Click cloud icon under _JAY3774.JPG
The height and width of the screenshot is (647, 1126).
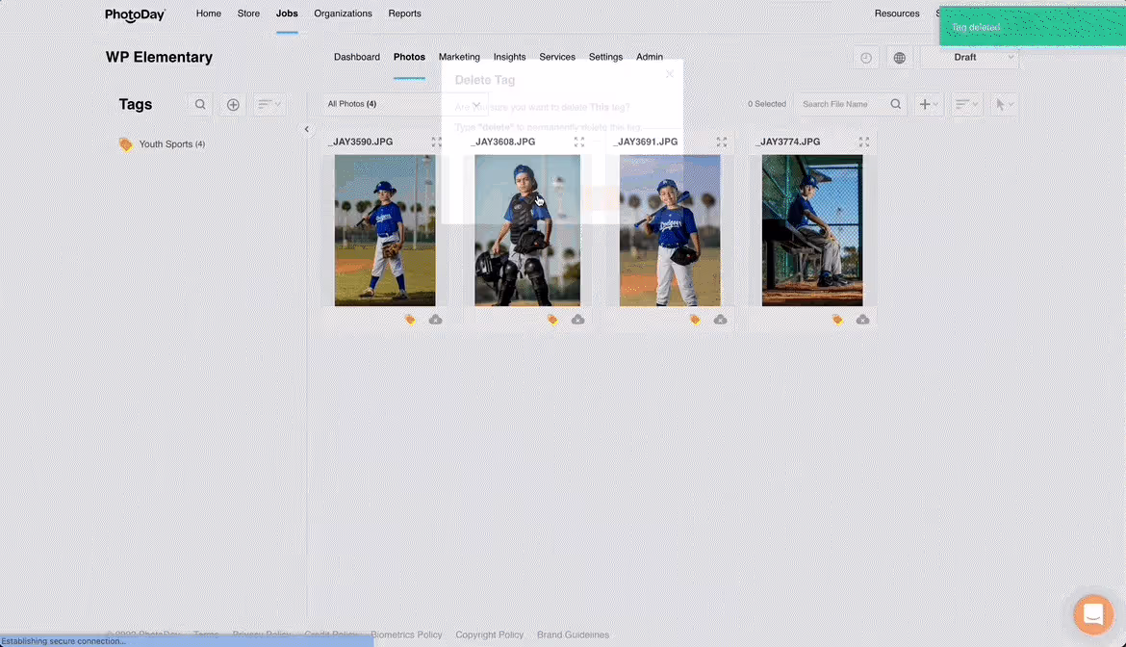point(862,320)
